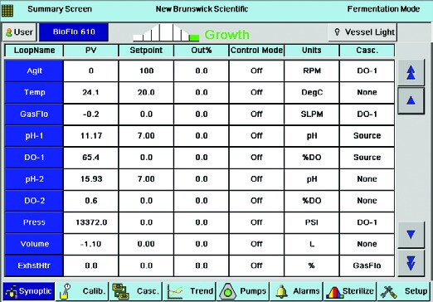Click the pH-2 PV value 15.93

point(91,179)
